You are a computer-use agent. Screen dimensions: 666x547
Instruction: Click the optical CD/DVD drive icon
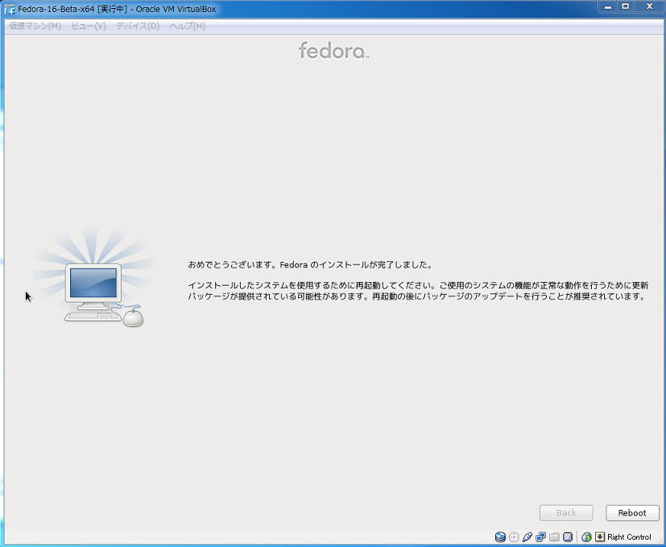point(514,537)
